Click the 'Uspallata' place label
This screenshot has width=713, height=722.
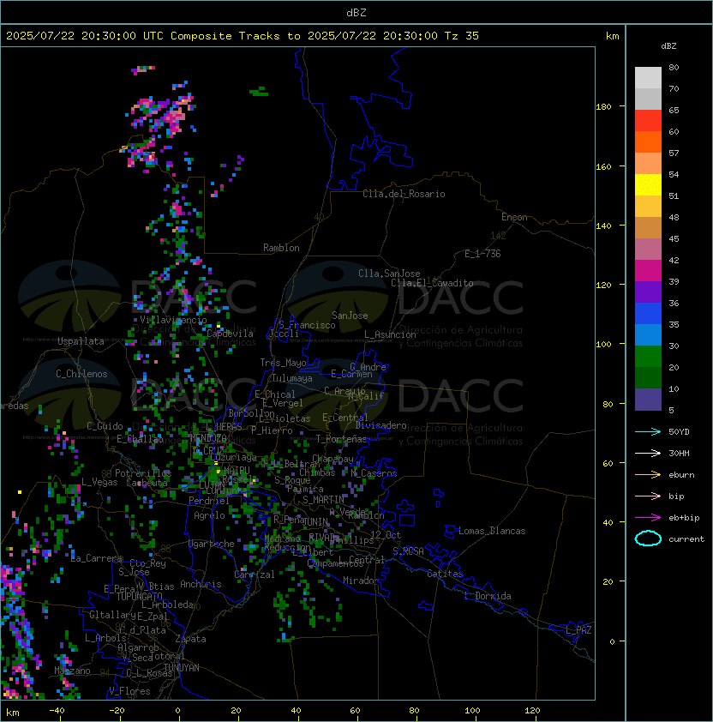coord(81,341)
